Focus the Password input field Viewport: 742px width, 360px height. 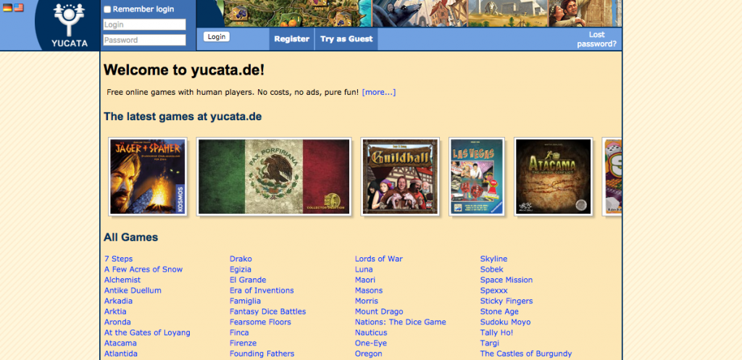pos(144,41)
